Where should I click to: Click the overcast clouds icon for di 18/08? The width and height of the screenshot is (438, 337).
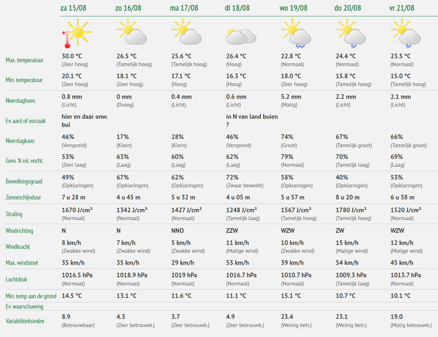click(241, 36)
